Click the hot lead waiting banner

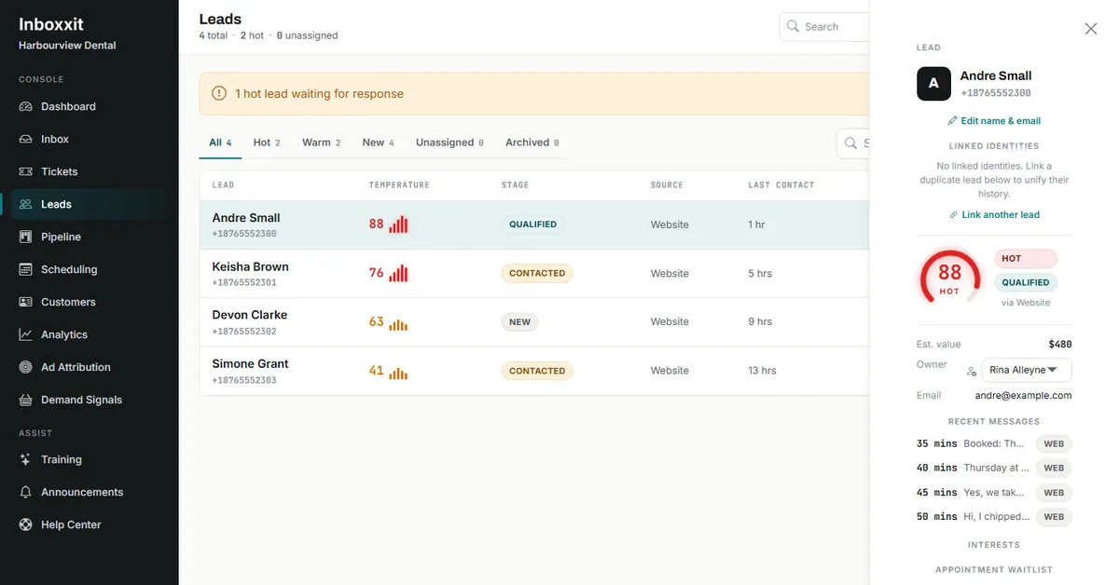(534, 93)
